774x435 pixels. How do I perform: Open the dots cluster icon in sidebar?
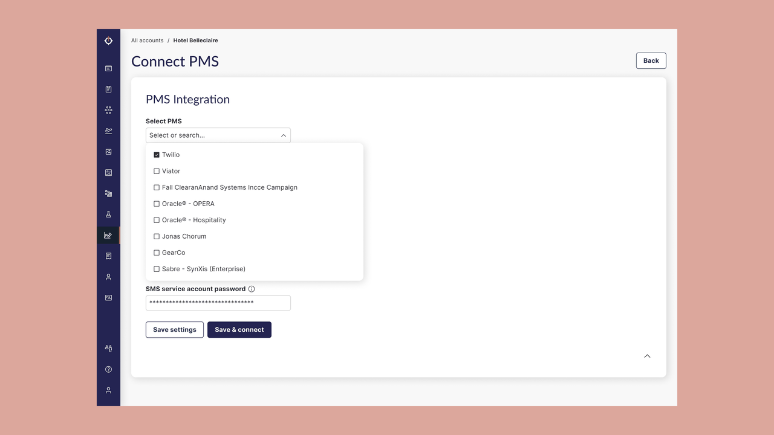pyautogui.click(x=108, y=110)
